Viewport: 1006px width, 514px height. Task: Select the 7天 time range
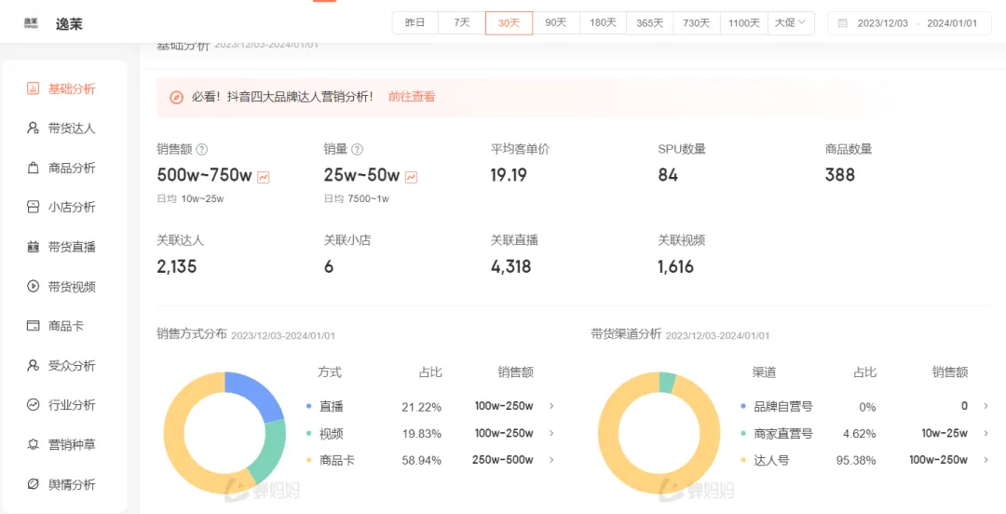coord(462,23)
